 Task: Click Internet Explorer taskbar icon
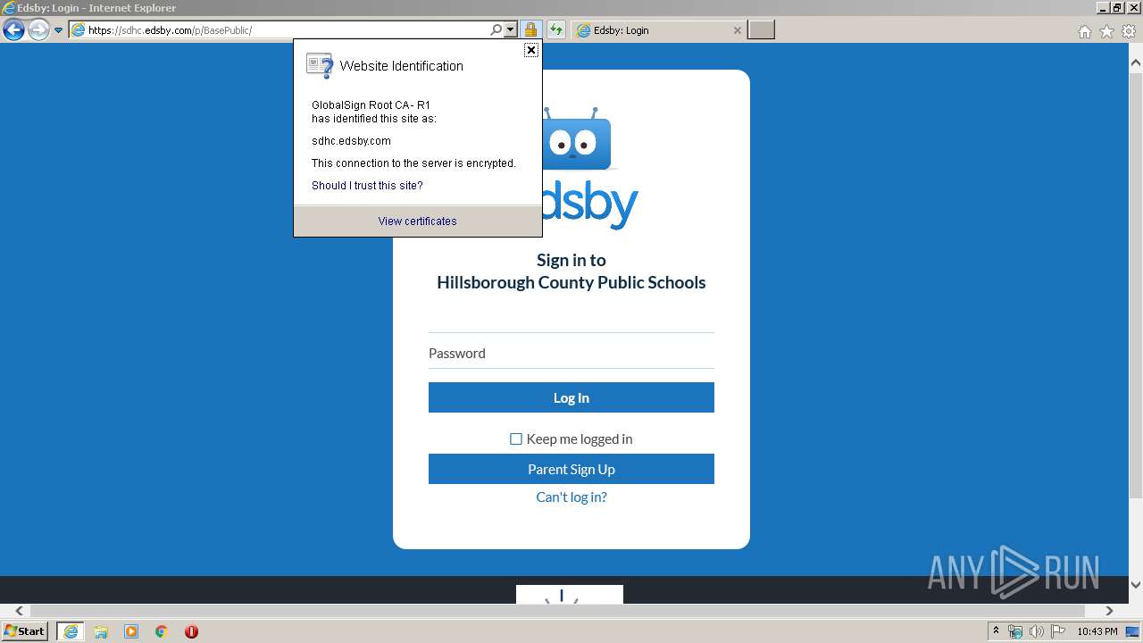tap(71, 631)
